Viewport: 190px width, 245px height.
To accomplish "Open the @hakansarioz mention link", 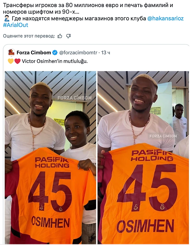I will [165, 19].
